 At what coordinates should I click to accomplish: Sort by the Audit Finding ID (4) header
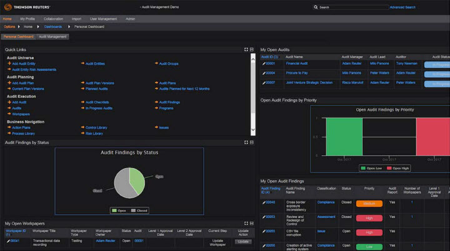pyautogui.click(x=271, y=191)
